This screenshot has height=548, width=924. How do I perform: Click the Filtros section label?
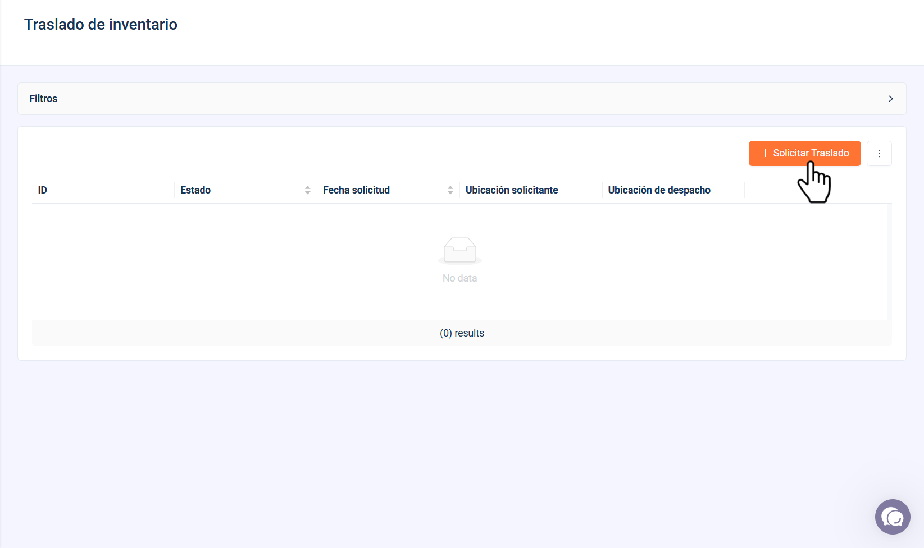tap(43, 99)
